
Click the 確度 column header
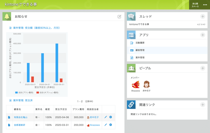pyautogui.click(x=48, y=109)
